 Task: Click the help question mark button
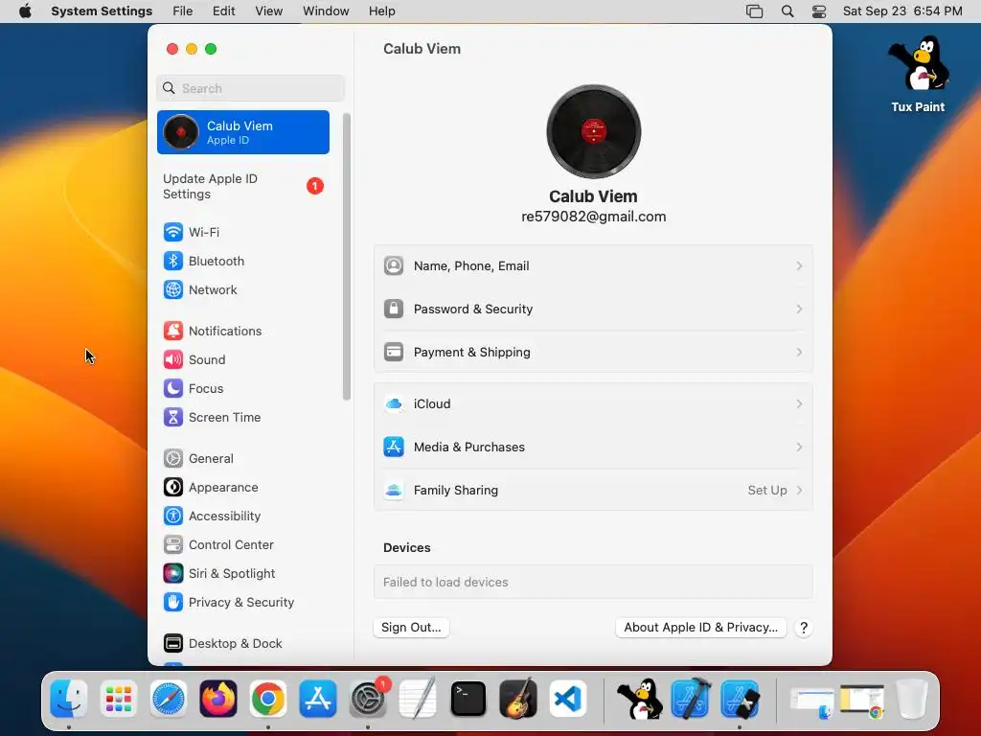point(804,628)
